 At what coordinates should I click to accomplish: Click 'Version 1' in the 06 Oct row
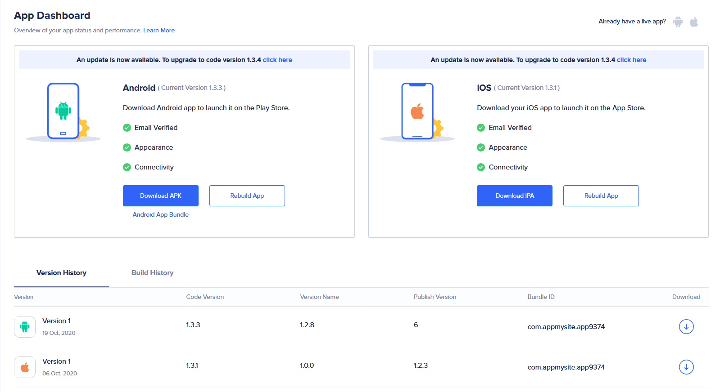click(56, 361)
